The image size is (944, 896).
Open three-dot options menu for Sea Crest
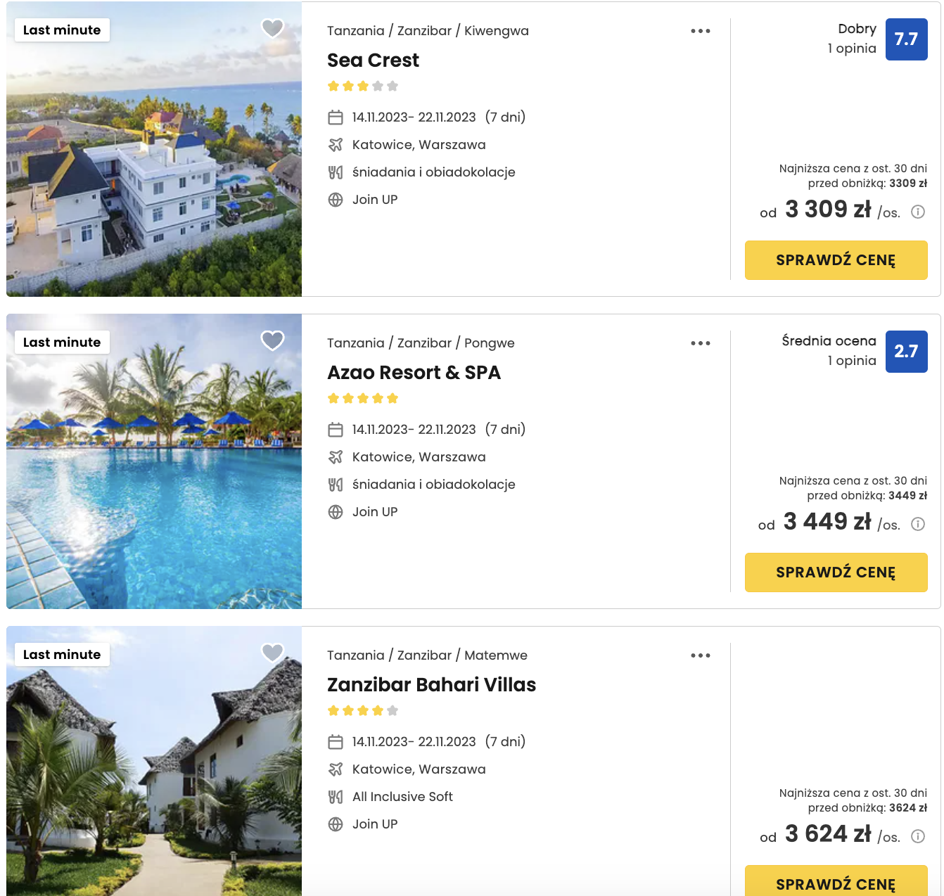[x=700, y=31]
